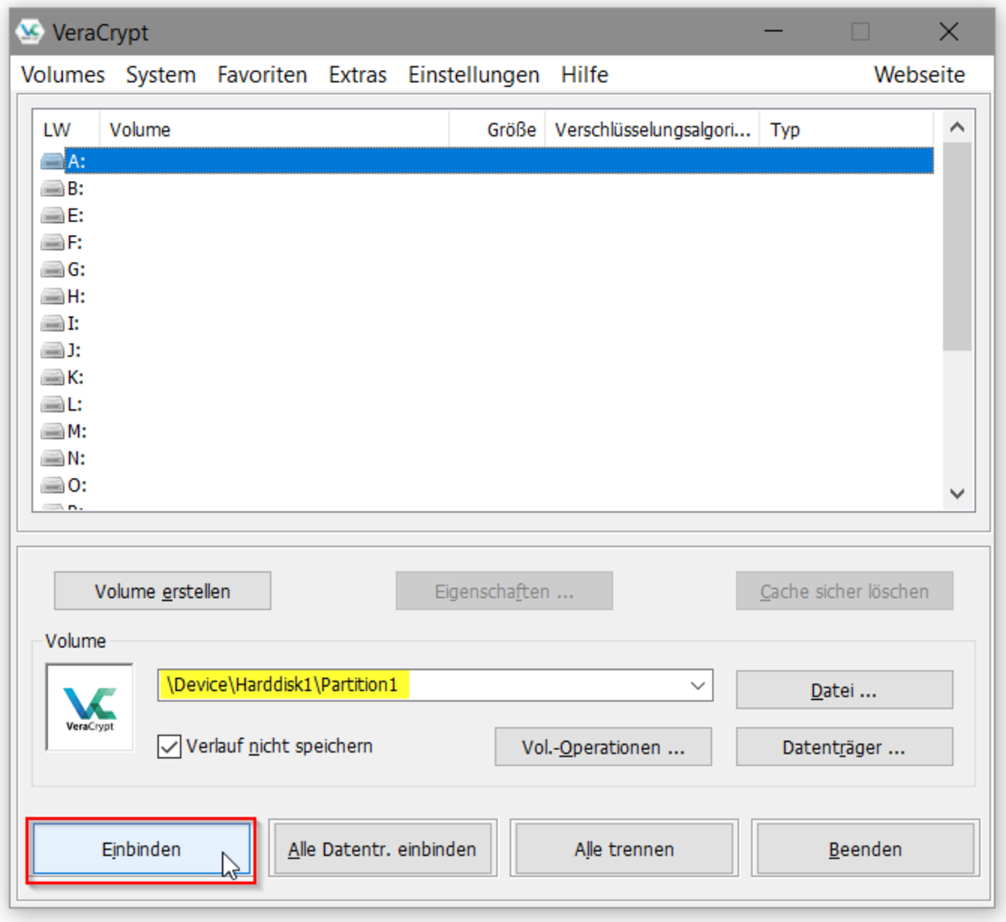Screen dimensions: 1006x922
Task: Click the drive list scroll-down arrow
Action: [956, 494]
